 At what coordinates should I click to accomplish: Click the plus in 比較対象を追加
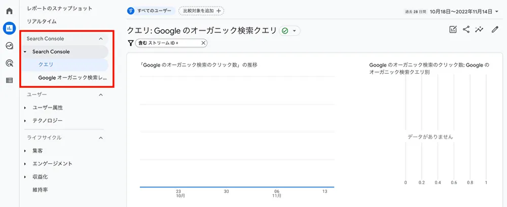[x=219, y=11]
